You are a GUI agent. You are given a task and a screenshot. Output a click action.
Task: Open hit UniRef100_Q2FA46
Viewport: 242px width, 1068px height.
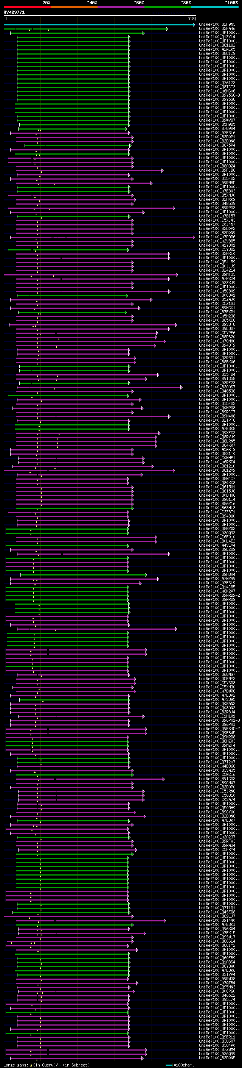click(217, 29)
